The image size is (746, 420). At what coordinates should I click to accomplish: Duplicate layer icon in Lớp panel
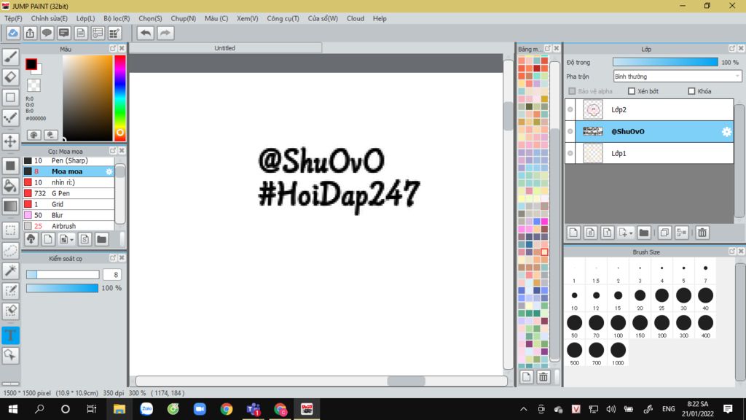[664, 233]
